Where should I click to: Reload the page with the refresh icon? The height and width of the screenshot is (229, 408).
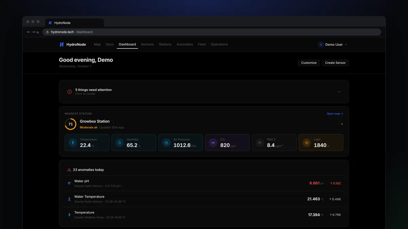pos(38,32)
